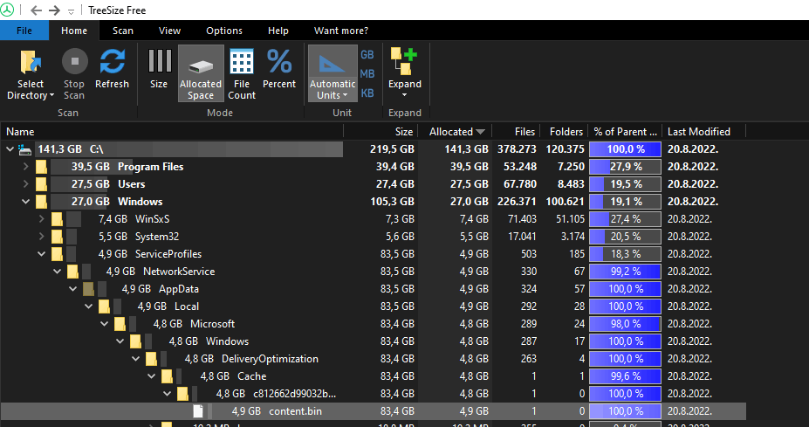Sort by Last Modified column header

coord(703,132)
